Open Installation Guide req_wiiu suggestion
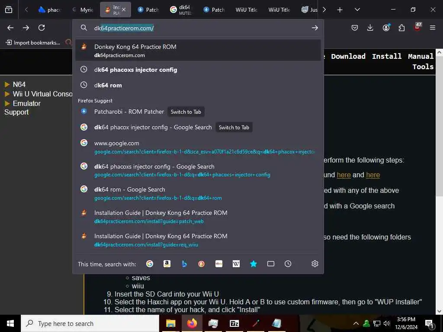 click(x=198, y=240)
